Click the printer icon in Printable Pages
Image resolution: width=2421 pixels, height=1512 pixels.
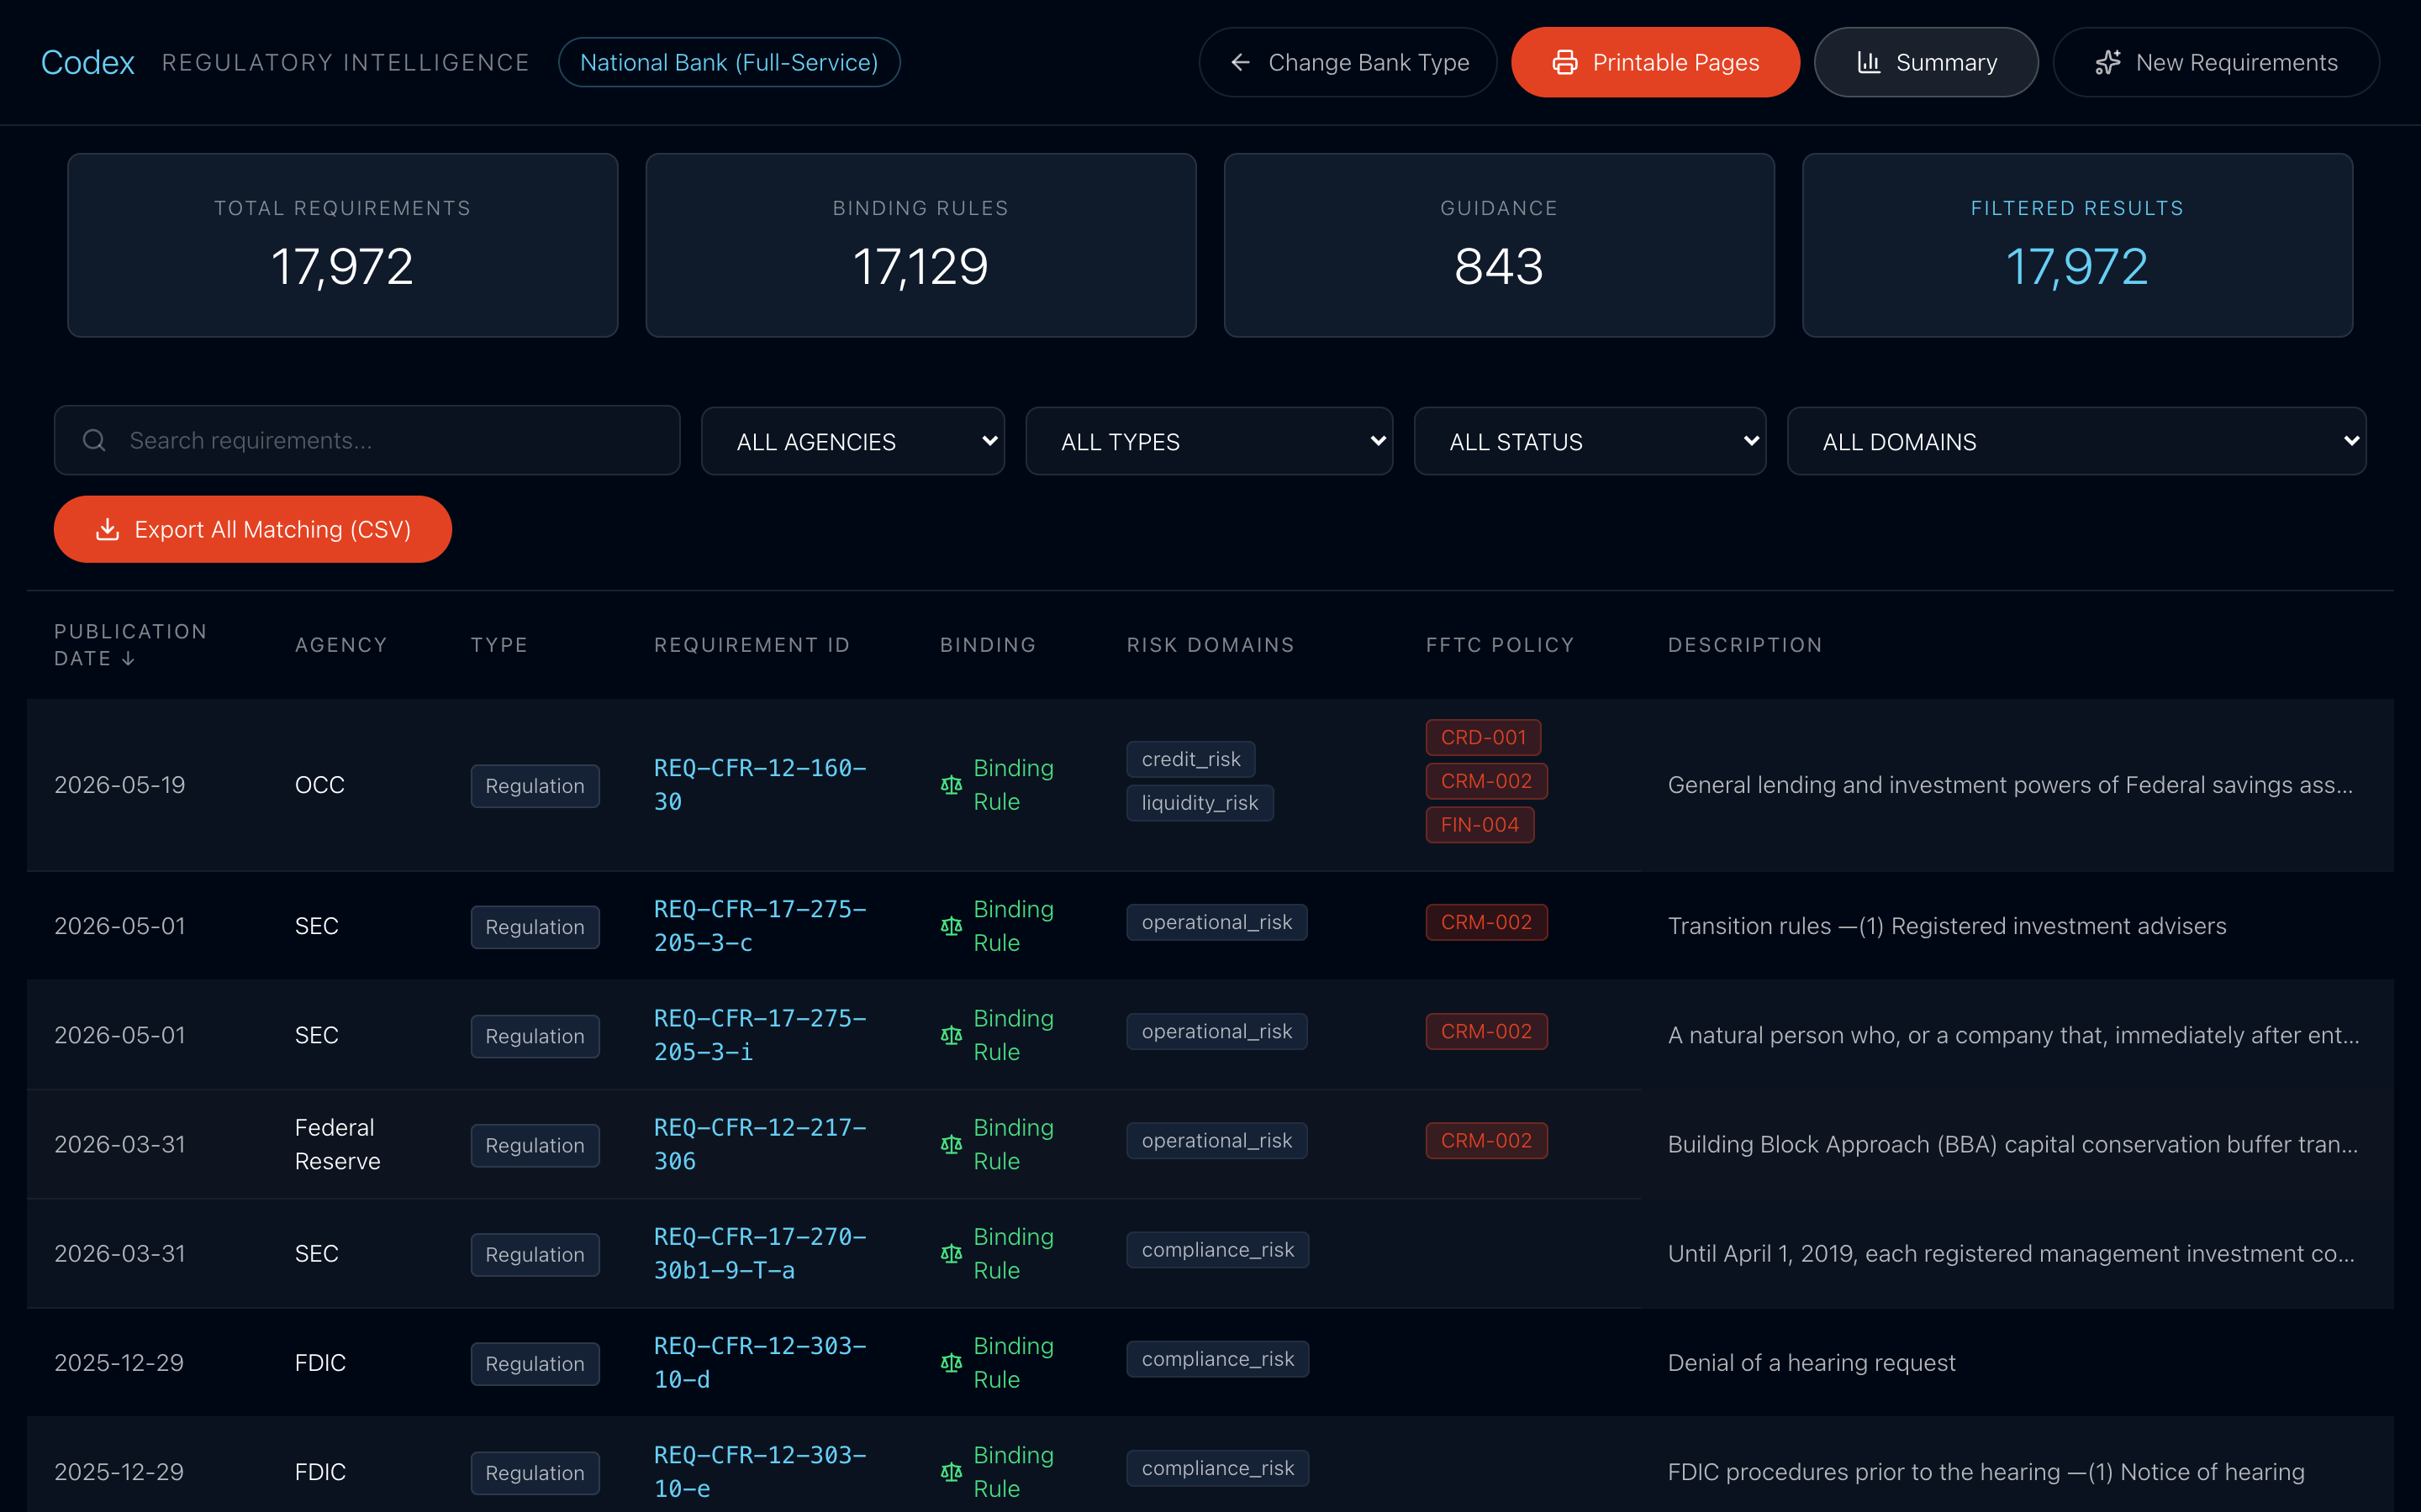pyautogui.click(x=1564, y=63)
